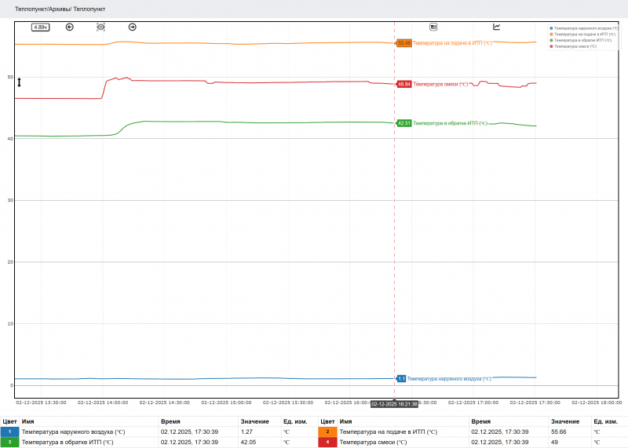Click red color swatch numbered 4
This screenshot has height=448, width=628.
pyautogui.click(x=327, y=443)
